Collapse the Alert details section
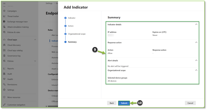 click(196, 60)
